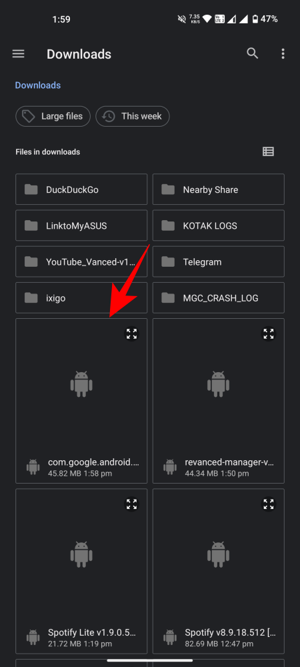Open the Nearby Share folder

coord(219,189)
